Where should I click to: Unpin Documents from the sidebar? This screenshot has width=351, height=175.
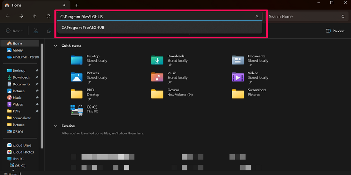click(x=37, y=84)
